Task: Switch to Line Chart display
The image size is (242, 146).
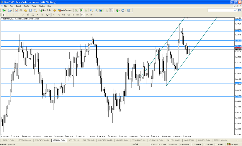Action: [x=86, y=10]
